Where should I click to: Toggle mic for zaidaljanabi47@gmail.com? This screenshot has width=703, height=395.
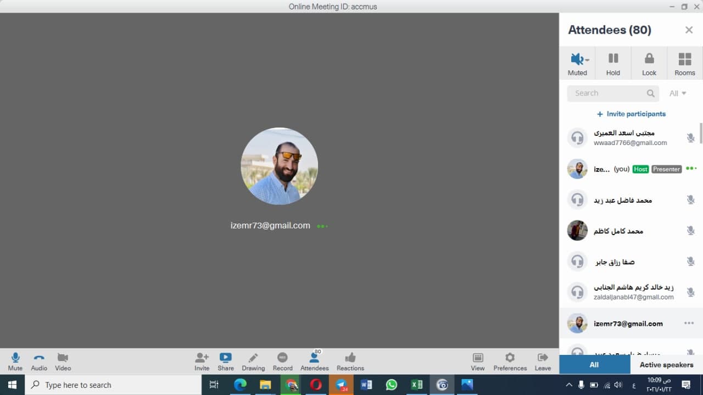coord(690,292)
